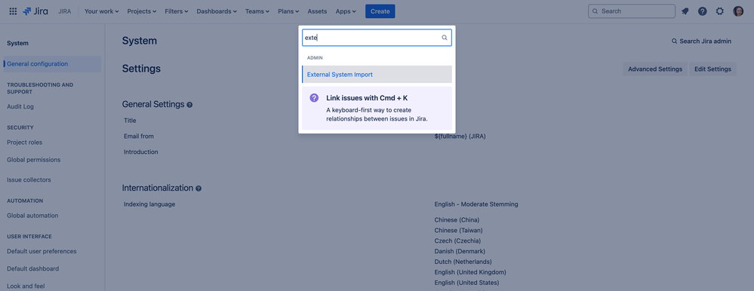Click the 'Email from' label
The image size is (754, 291).
pos(139,136)
